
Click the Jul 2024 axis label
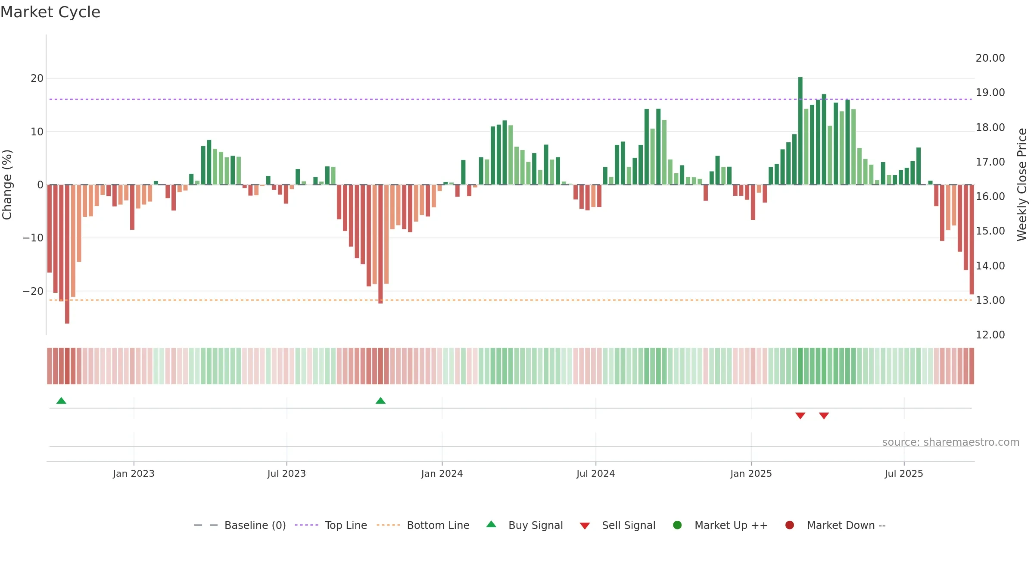tap(596, 474)
